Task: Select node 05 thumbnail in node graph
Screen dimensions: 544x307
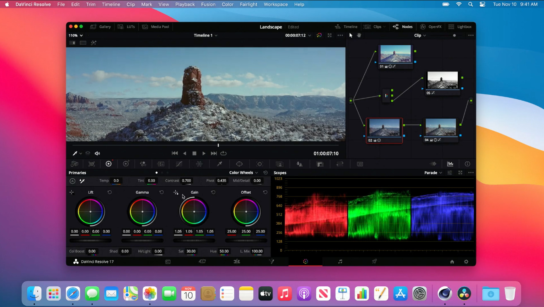Action: point(443,81)
